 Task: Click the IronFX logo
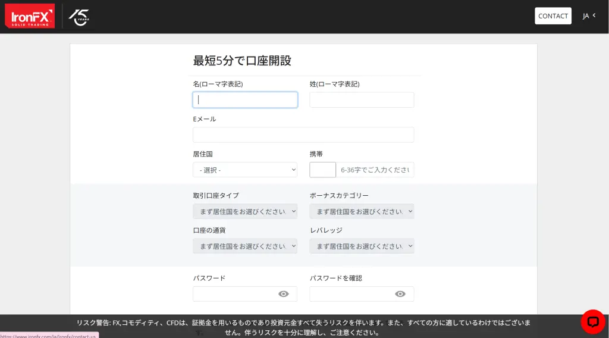(30, 16)
